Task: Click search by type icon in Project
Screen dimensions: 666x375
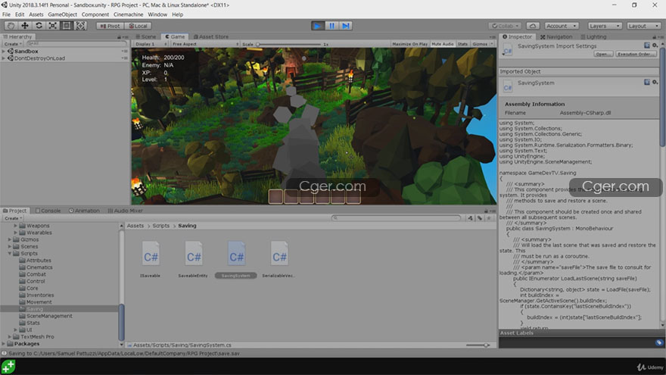Action: pyautogui.click(x=470, y=218)
